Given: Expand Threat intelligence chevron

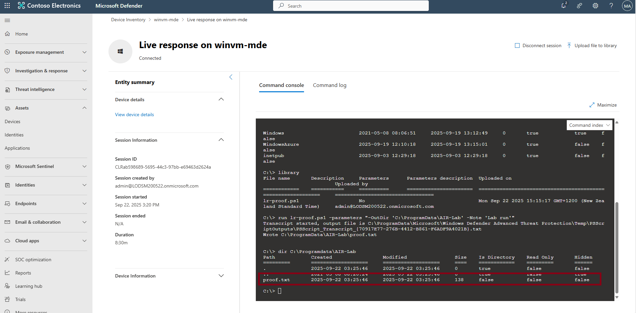Looking at the screenshot, I should (x=84, y=89).
